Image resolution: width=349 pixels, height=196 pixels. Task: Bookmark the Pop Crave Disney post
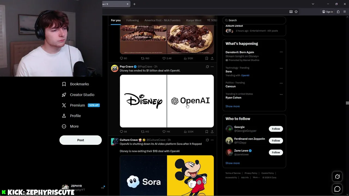(x=207, y=131)
